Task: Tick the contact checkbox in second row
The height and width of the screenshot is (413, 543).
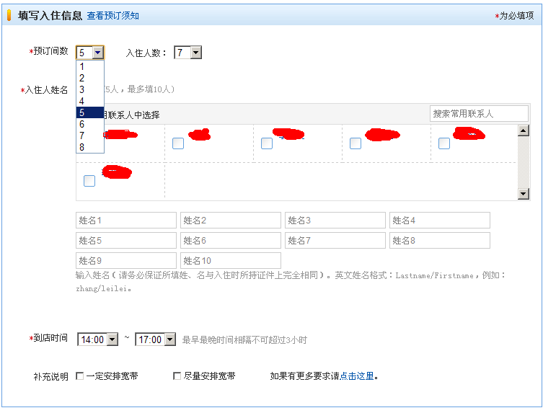Action: (x=89, y=181)
